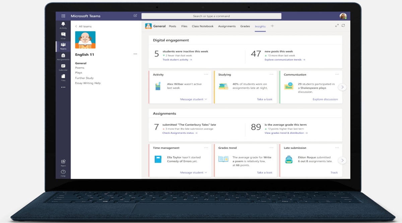Image resolution: width=402 pixels, height=223 pixels.
Task: Expand Message student dropdown in Activity card
Action: tap(193, 99)
